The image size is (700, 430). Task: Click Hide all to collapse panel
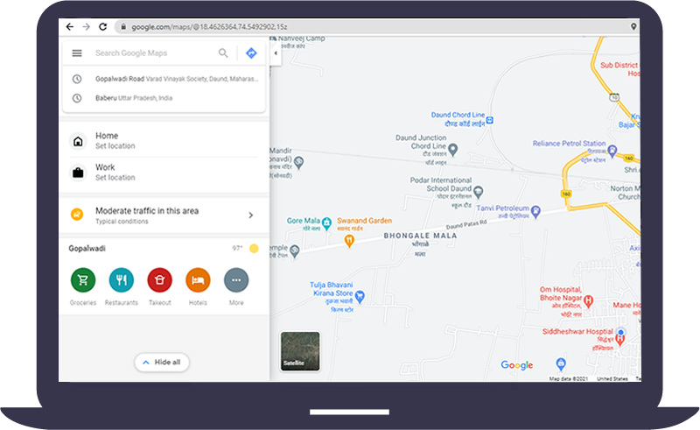point(162,362)
